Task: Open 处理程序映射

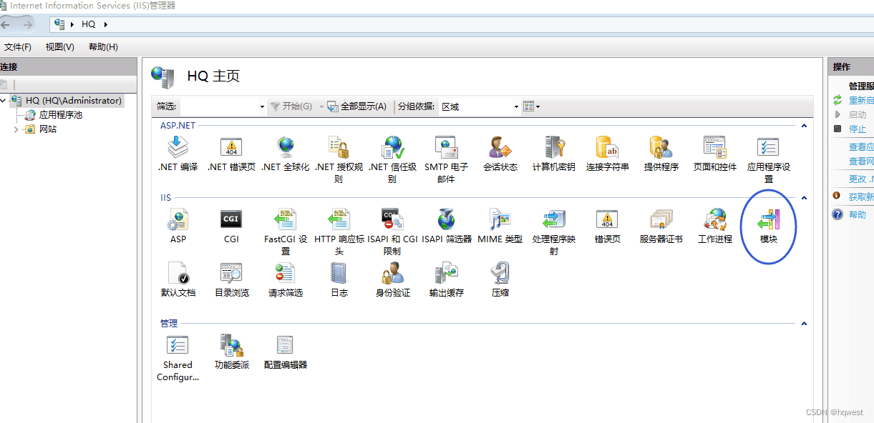Action: click(553, 232)
